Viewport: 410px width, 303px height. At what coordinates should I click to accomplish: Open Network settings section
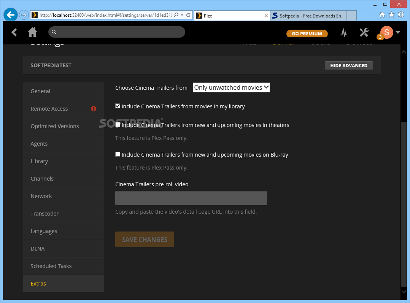[x=64, y=196]
